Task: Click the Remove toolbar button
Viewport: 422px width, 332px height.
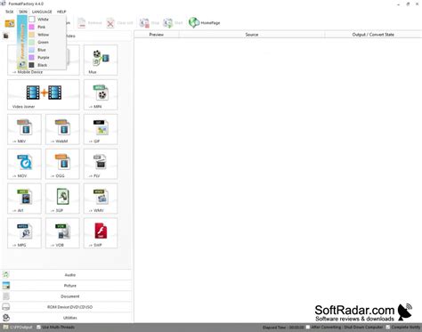Action: tap(90, 23)
